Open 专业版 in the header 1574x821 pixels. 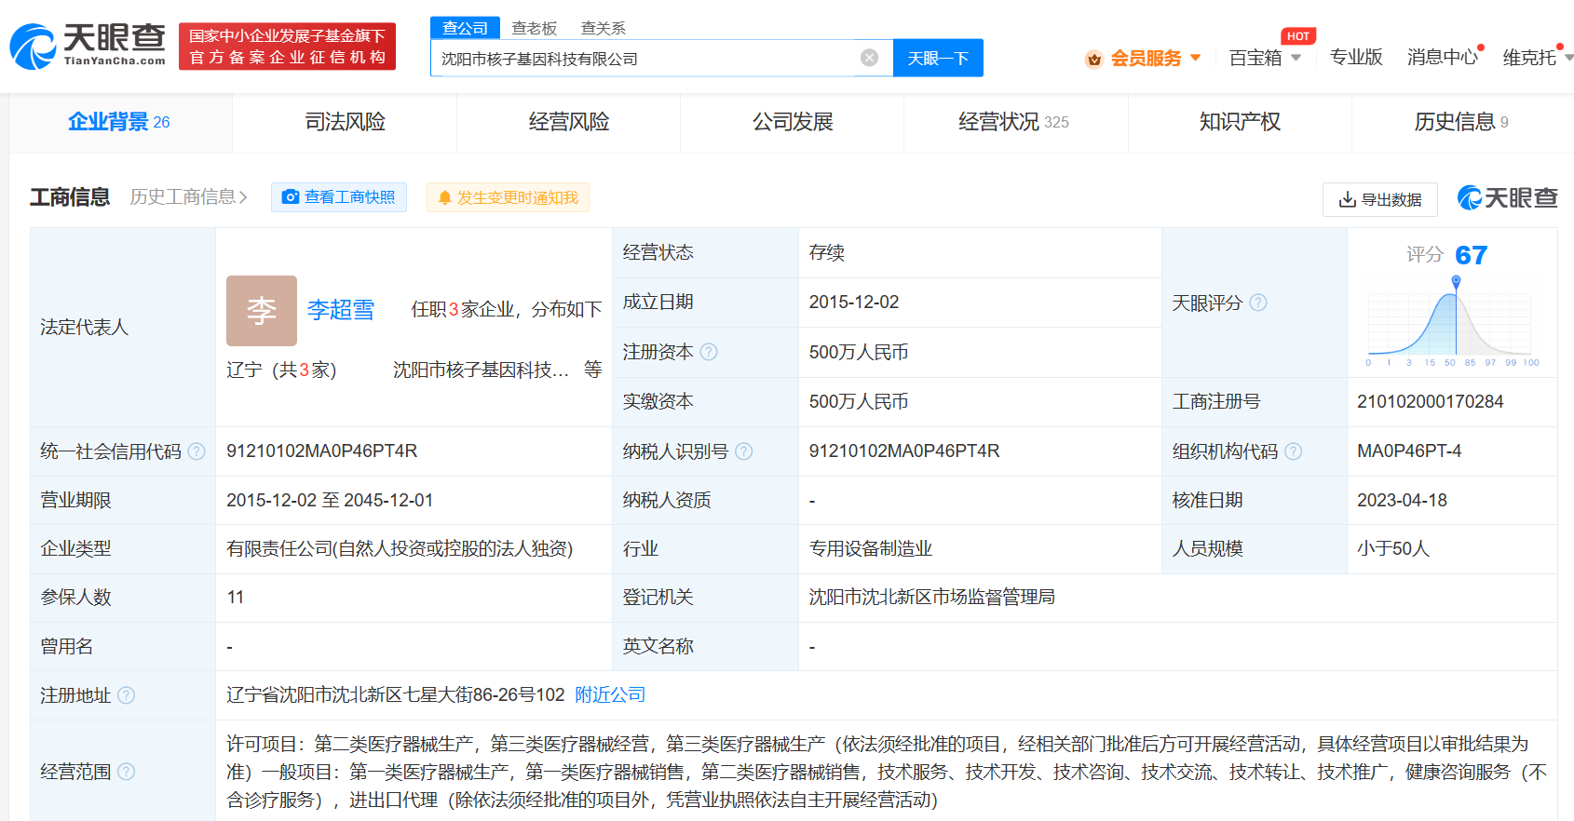(1356, 58)
